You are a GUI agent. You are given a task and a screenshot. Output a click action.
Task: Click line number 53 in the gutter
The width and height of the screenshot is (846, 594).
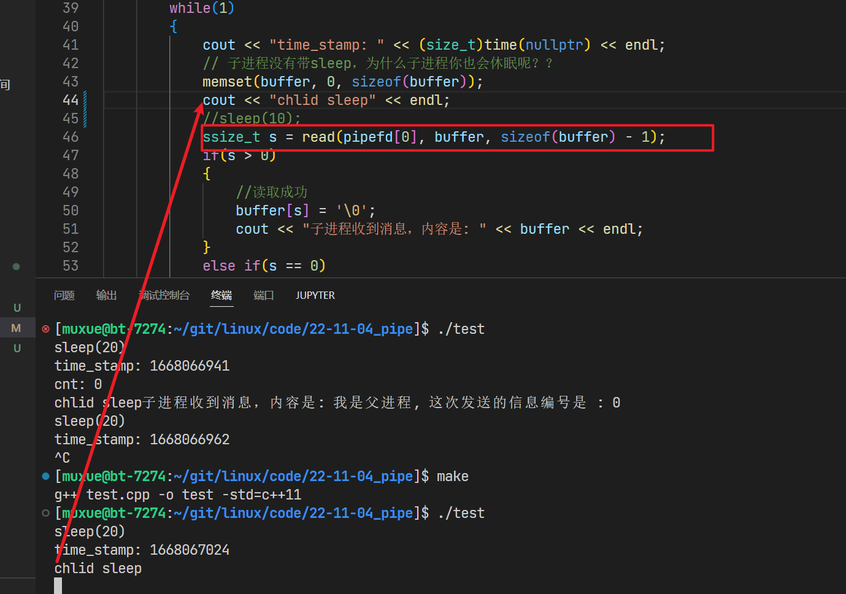coord(71,266)
